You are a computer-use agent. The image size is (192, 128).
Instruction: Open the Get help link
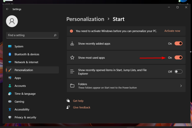coord(78,101)
